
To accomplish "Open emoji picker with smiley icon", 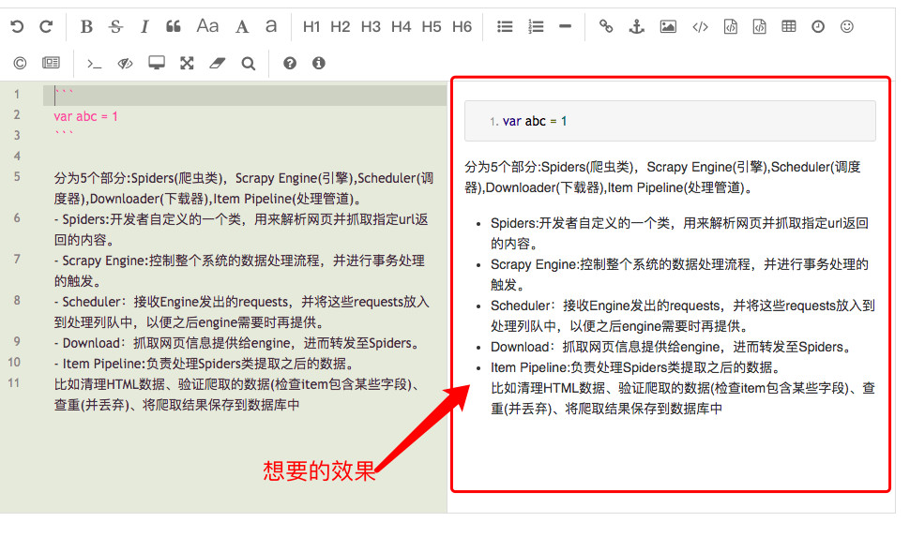I will [847, 26].
